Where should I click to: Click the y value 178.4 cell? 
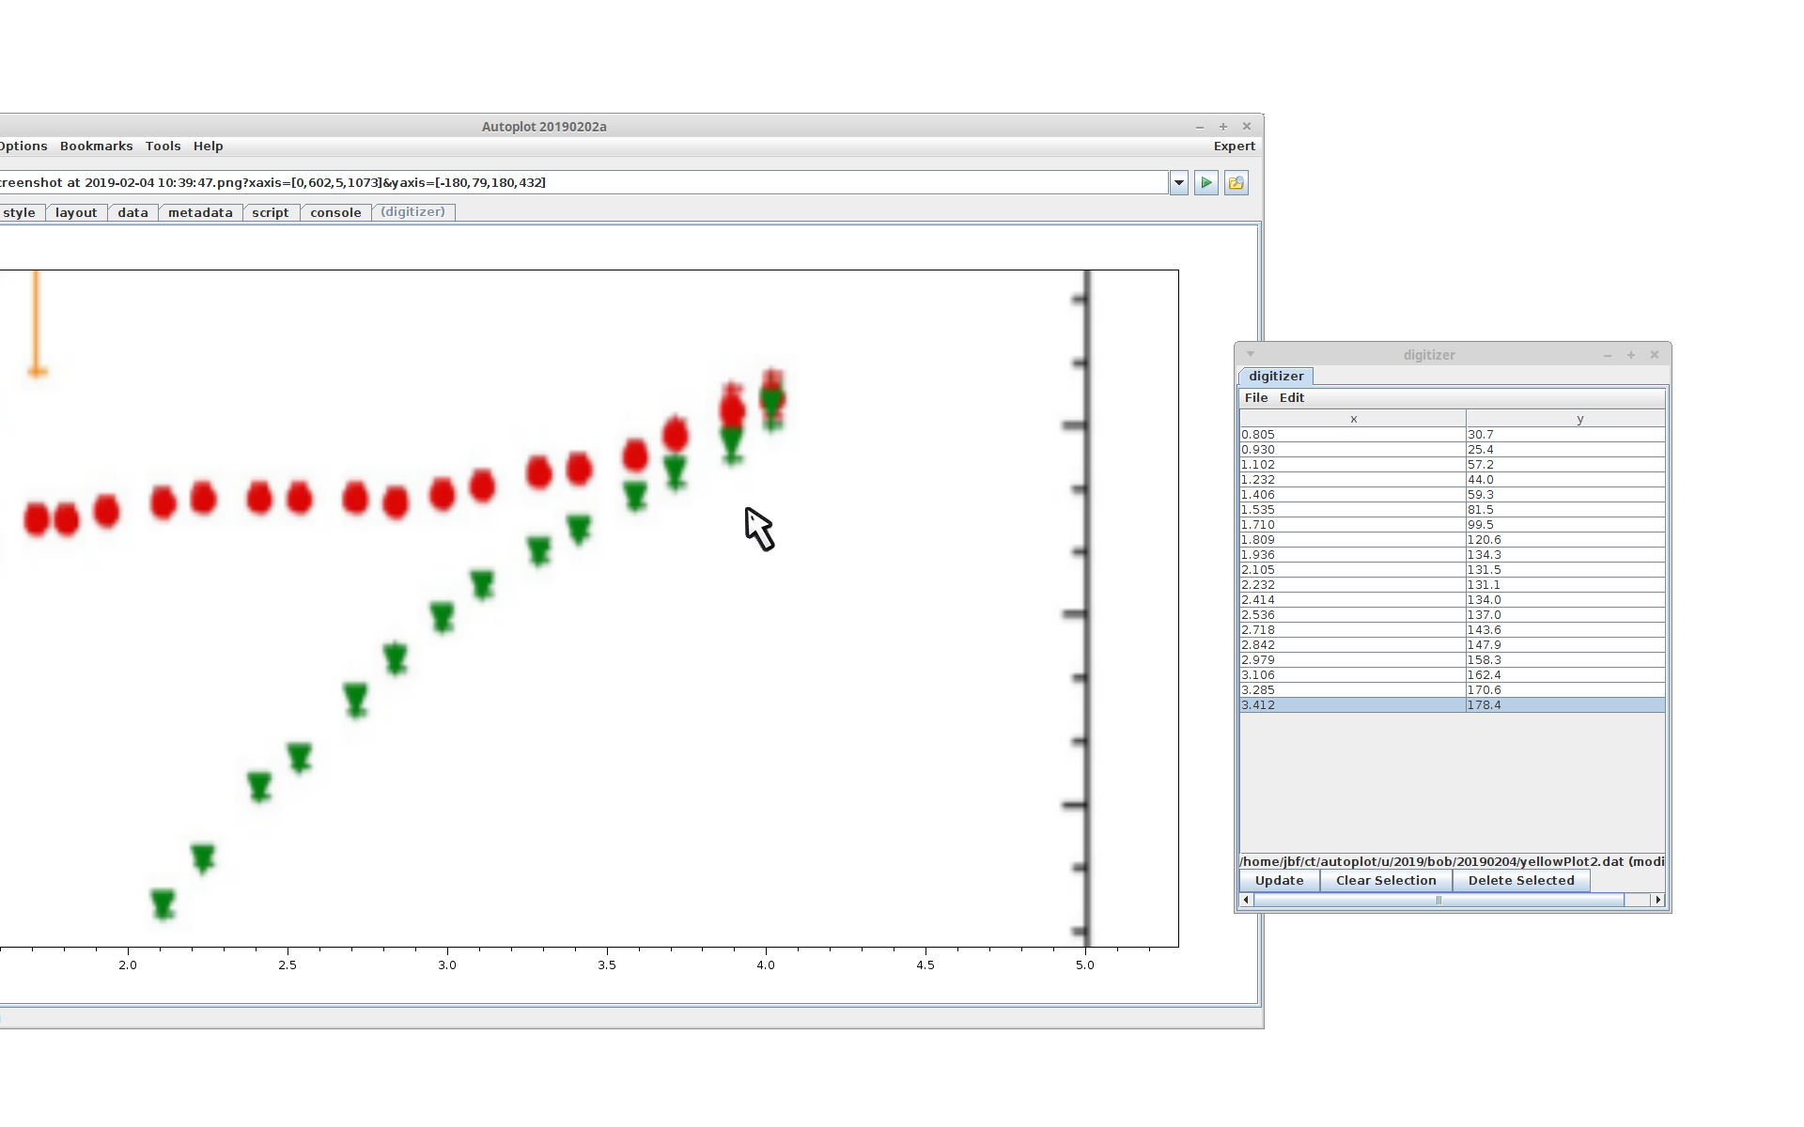(1565, 705)
